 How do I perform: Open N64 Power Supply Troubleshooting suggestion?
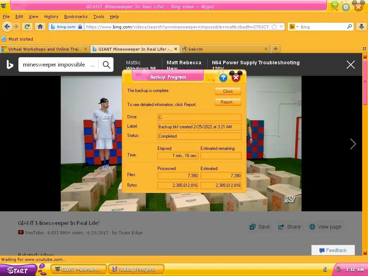pyautogui.click(x=256, y=65)
